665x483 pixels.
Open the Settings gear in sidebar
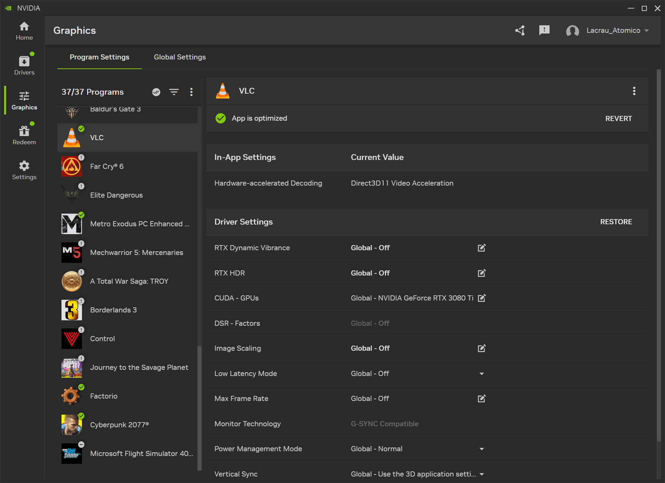tap(24, 170)
